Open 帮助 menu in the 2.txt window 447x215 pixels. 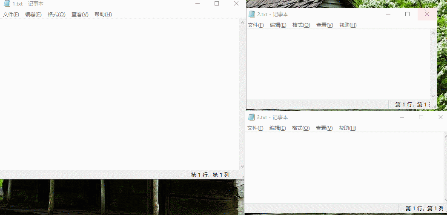tap(348, 25)
